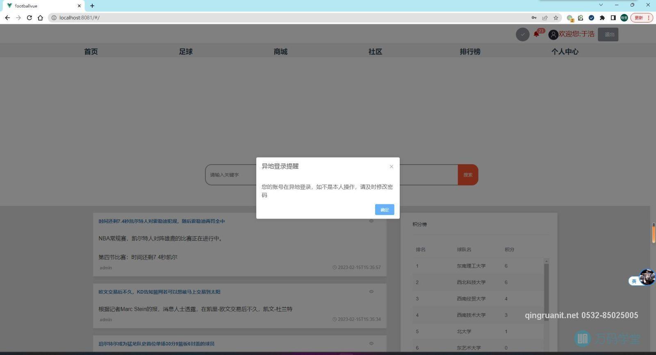
Task: Select the 西北科技大学 ranking row
Action: pyautogui.click(x=478, y=283)
